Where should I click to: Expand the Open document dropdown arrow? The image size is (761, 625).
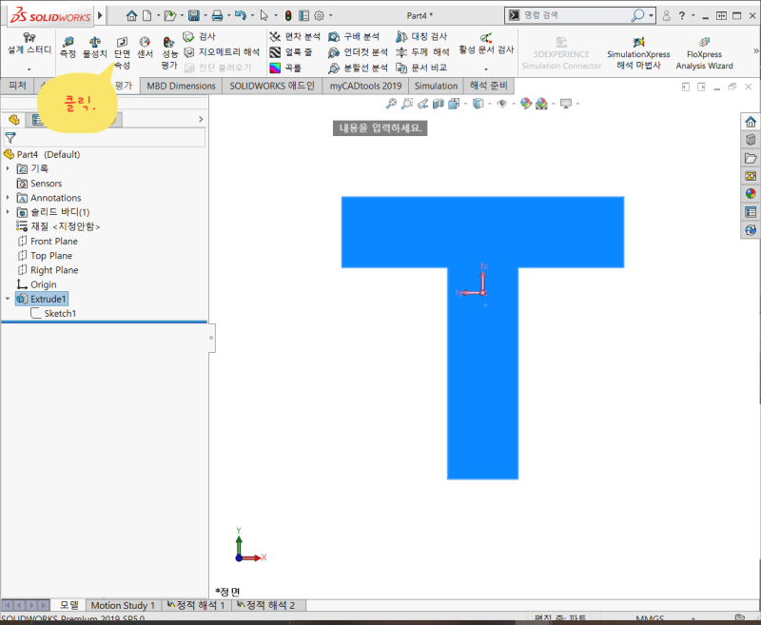182,15
